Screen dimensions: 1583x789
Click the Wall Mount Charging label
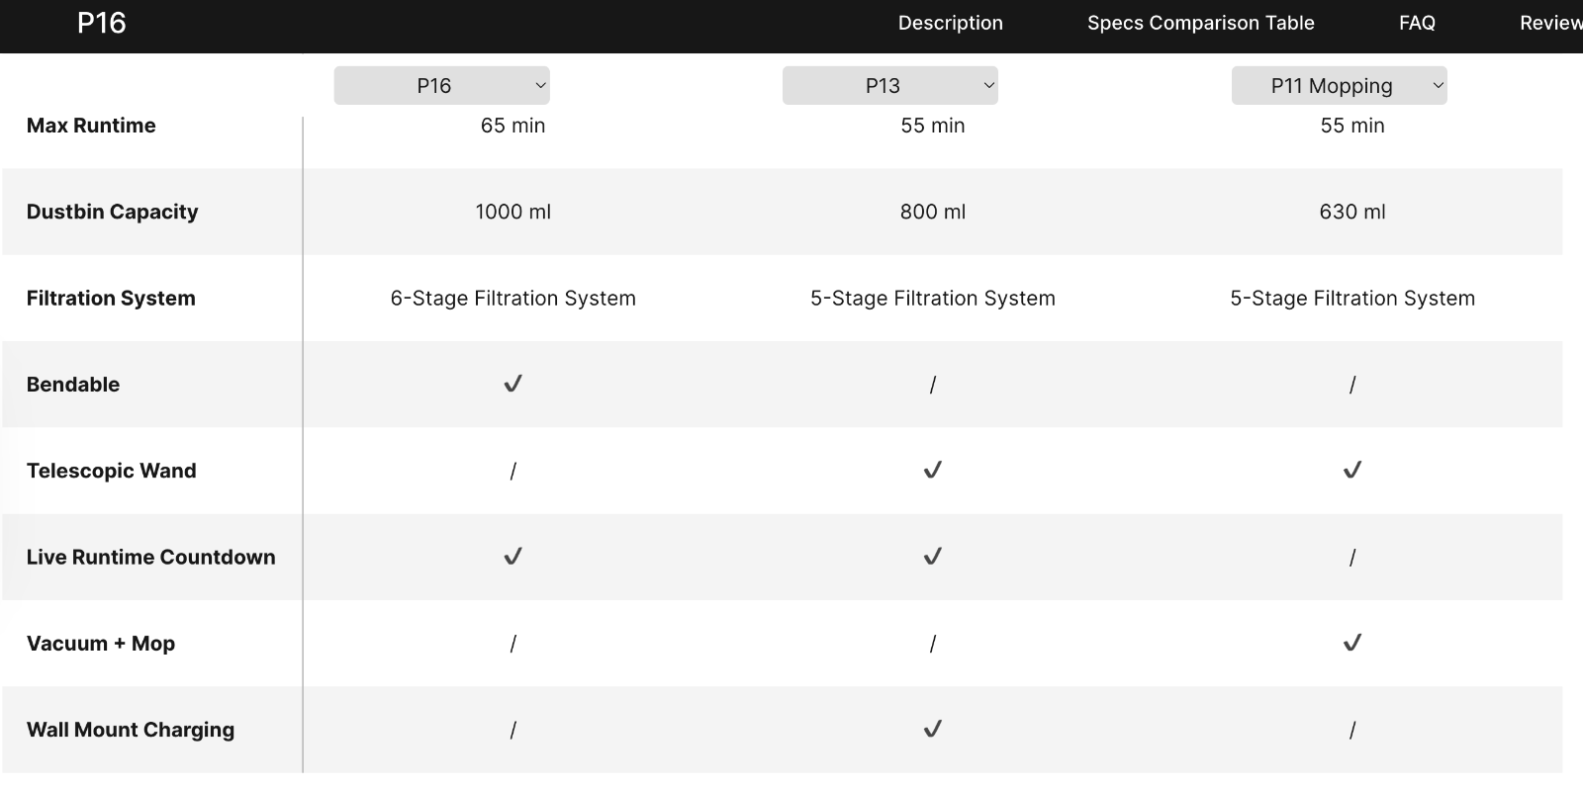point(131,730)
